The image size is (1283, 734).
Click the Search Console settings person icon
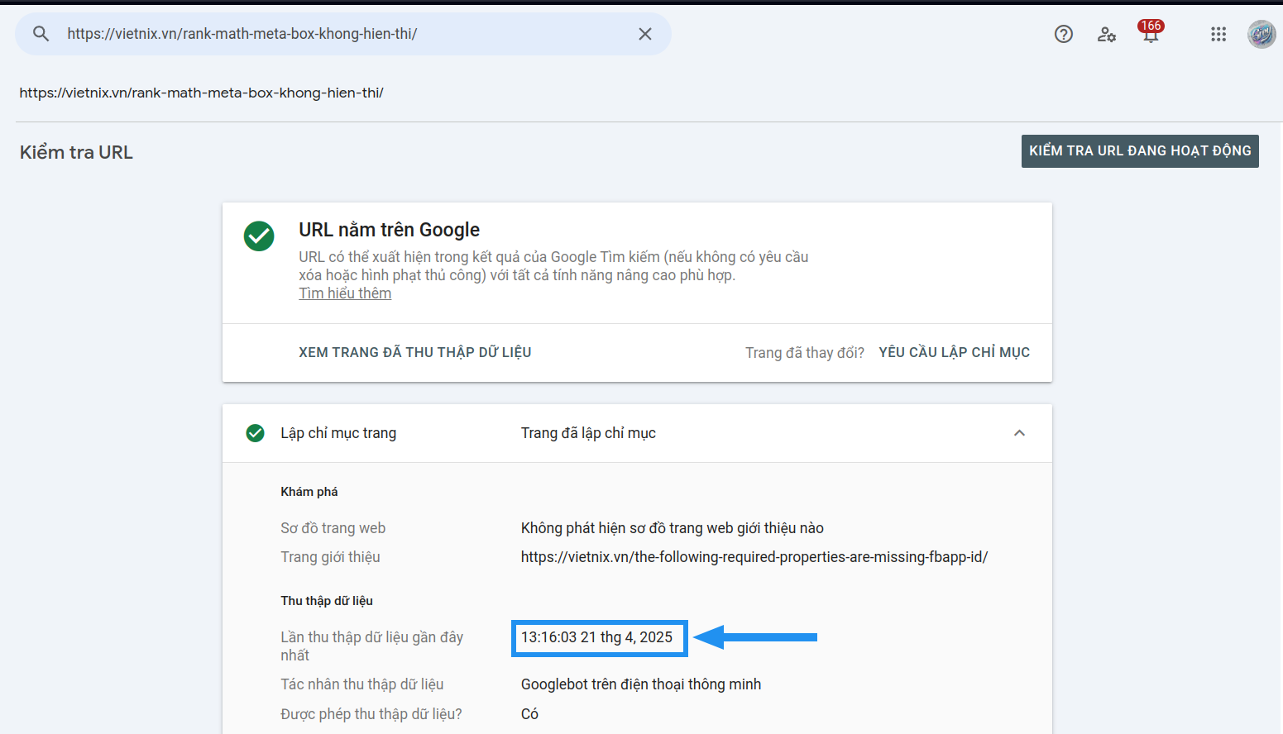[1106, 34]
